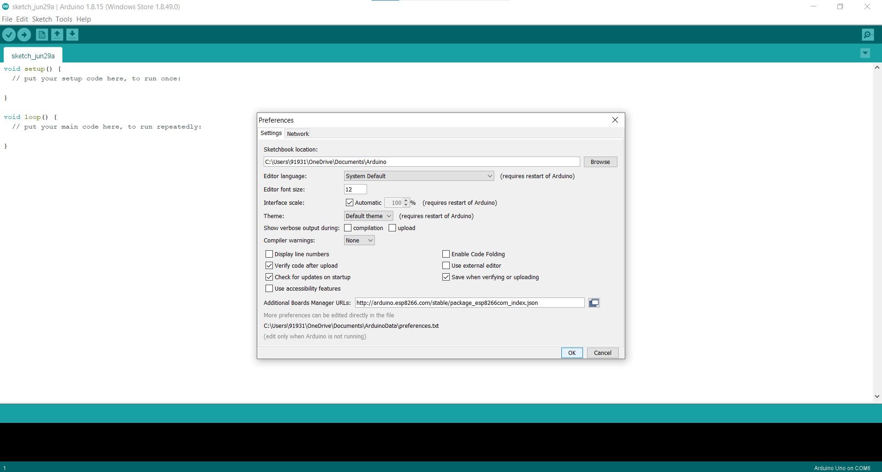882x472 pixels.
Task: Save the sketch with the Save icon
Action: (72, 34)
